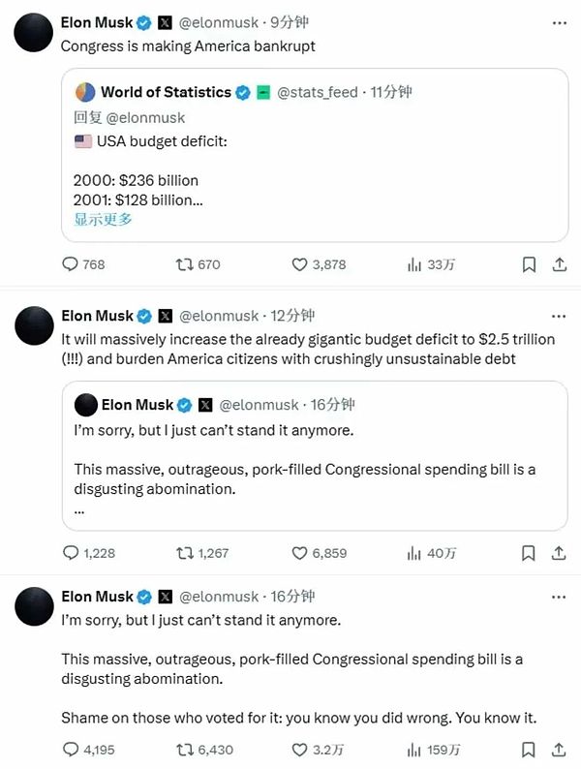Like the tweet with 6,859 likes
The width and height of the screenshot is (581, 769).
(x=299, y=553)
